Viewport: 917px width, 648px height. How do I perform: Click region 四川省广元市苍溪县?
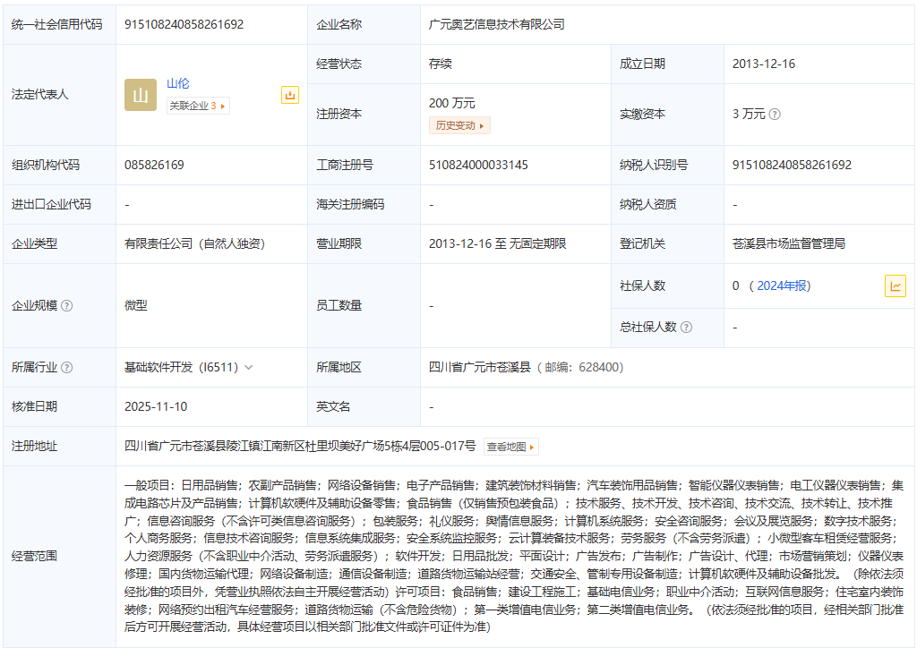tap(480, 368)
